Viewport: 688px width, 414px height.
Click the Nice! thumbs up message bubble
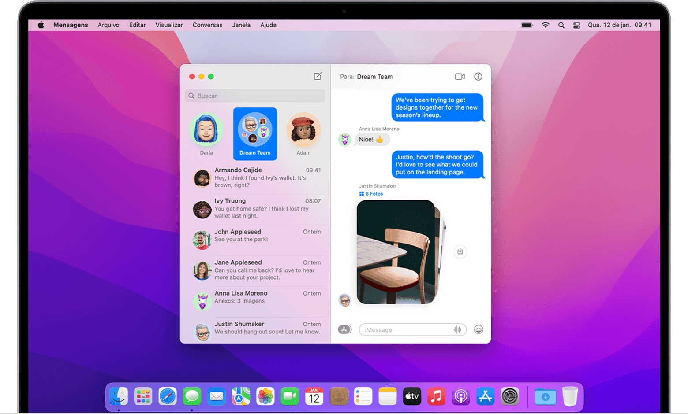[x=372, y=139]
